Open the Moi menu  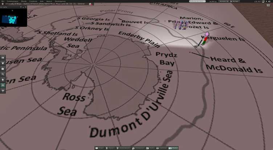tap(3, 1)
